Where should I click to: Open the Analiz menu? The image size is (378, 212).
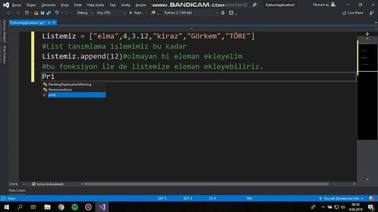[125, 5]
